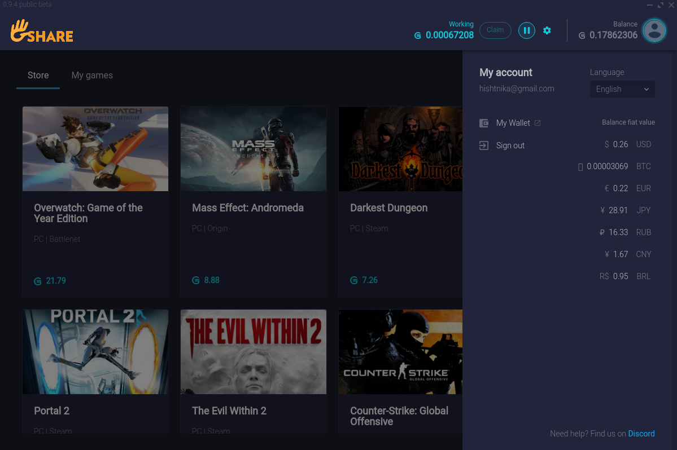This screenshot has width=677, height=450.
Task: Open Discord help link
Action: point(641,434)
